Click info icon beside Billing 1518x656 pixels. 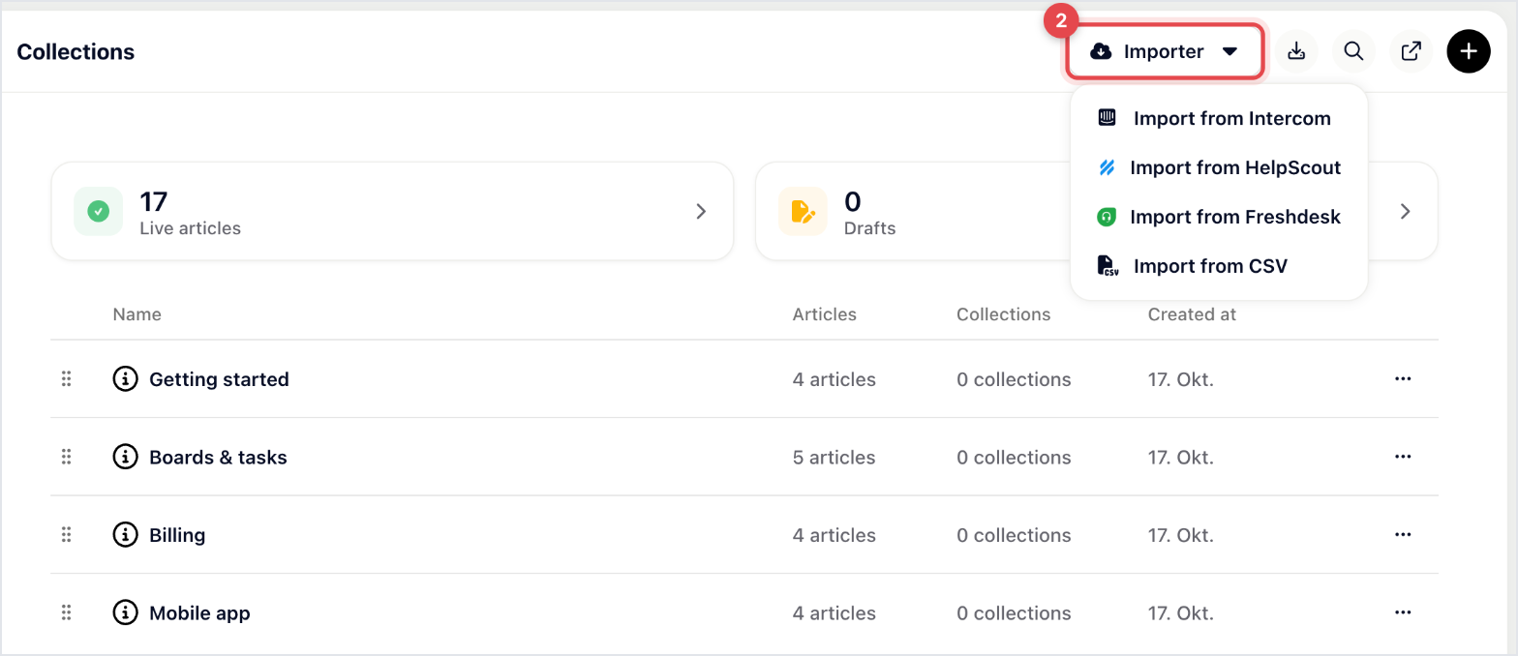pyautogui.click(x=125, y=535)
